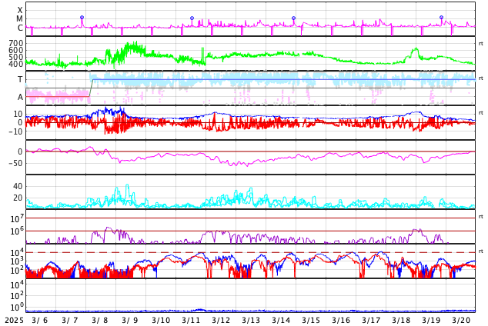The image size is (488, 326).
Task: Choose the 3/12 date label
Action: tap(221, 321)
